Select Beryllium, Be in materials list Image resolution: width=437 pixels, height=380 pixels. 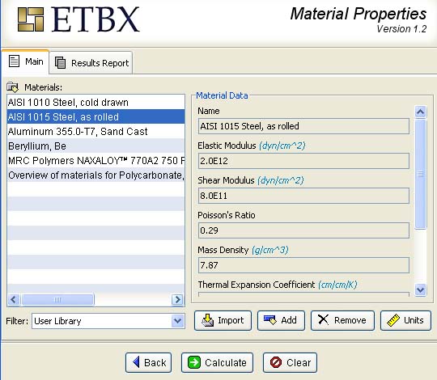click(95, 146)
